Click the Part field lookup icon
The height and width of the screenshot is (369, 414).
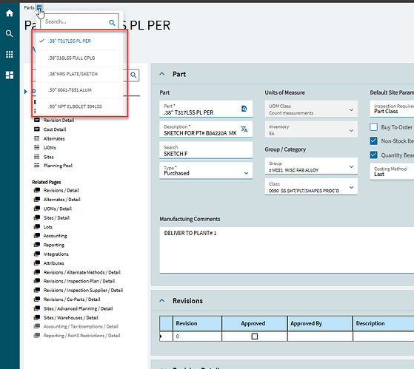pyautogui.click(x=244, y=109)
